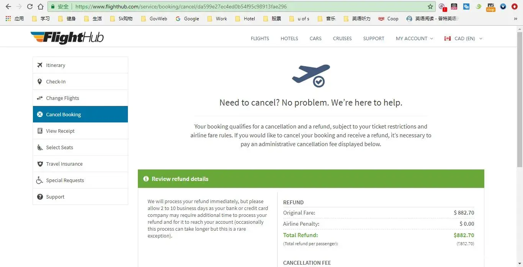Select Support in the sidebar menu

tap(80, 197)
